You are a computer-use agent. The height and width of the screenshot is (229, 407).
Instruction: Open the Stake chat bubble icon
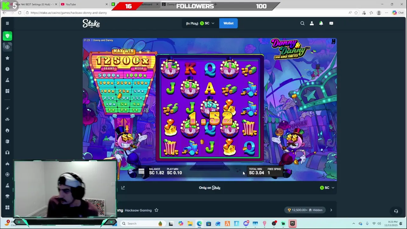pyautogui.click(x=331, y=23)
